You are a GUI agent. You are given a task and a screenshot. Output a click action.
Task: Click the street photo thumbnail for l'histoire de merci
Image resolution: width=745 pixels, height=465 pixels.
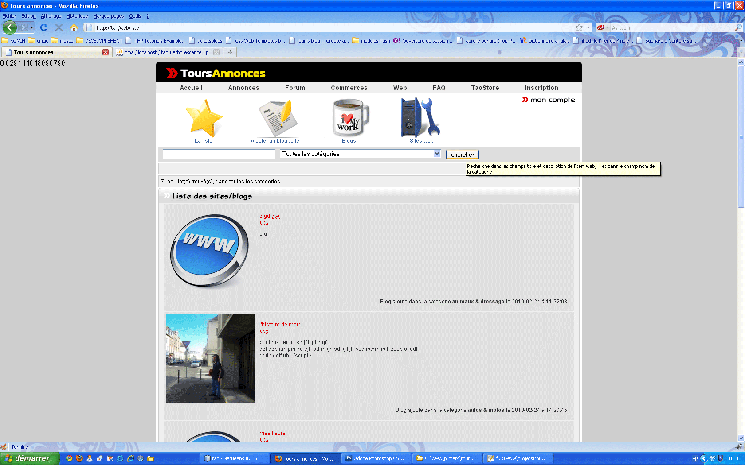(211, 359)
